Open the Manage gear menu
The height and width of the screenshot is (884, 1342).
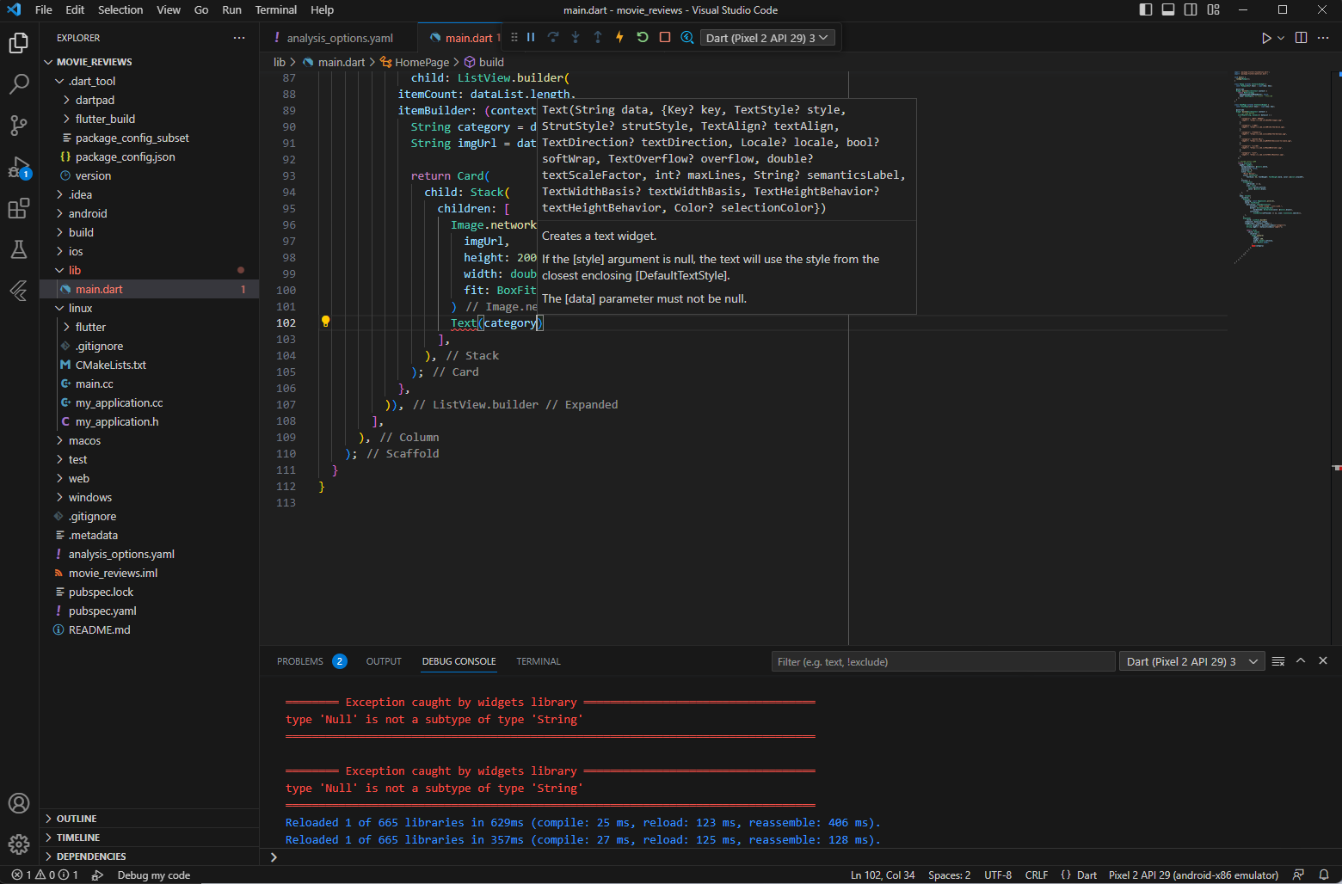click(19, 844)
